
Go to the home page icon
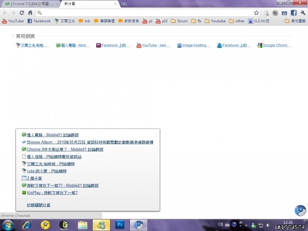[x=30, y=13]
